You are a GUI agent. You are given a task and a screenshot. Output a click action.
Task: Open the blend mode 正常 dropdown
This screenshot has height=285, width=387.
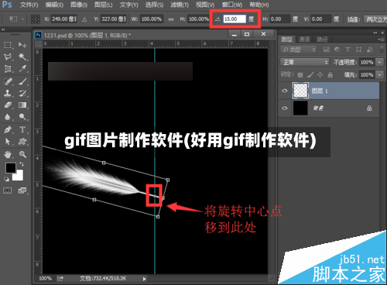305,62
